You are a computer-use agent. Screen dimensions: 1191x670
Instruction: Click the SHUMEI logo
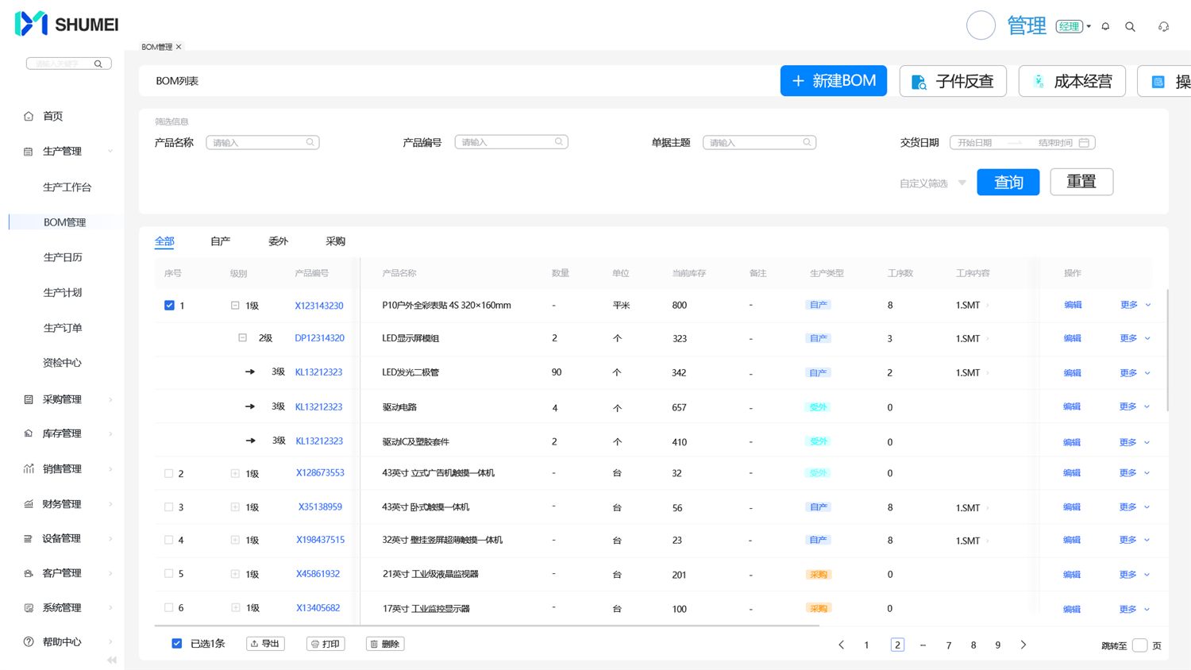click(67, 24)
